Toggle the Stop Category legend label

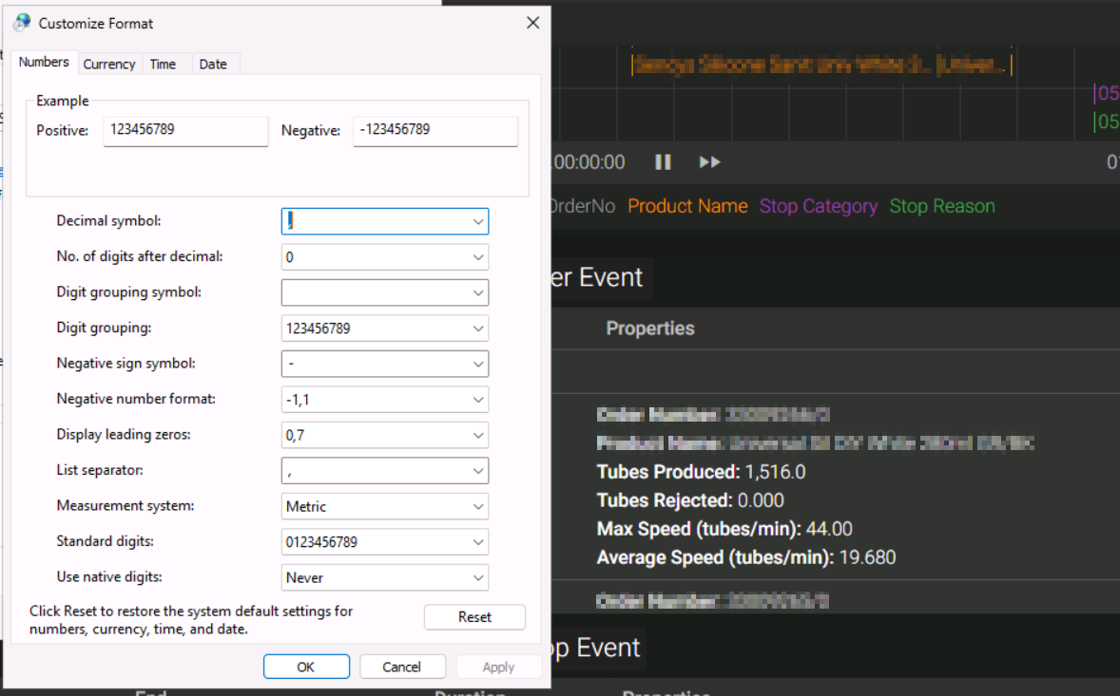point(818,206)
